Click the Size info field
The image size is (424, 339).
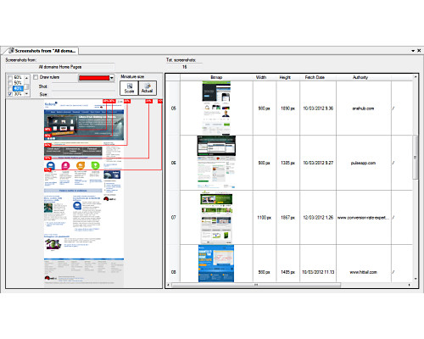[x=83, y=94]
